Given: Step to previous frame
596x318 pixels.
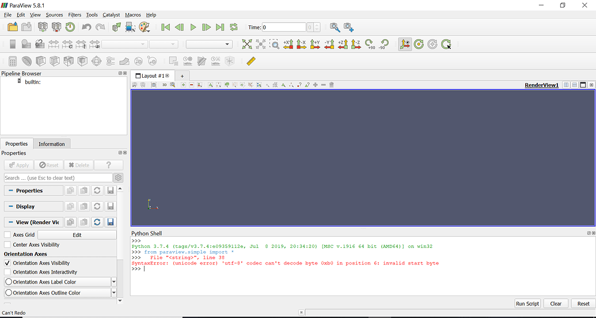Looking at the screenshot, I should (179, 27).
